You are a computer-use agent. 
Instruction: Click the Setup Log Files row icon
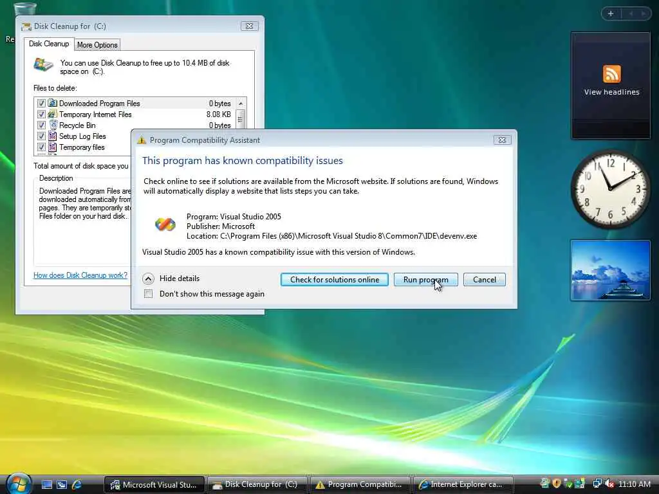click(x=53, y=136)
